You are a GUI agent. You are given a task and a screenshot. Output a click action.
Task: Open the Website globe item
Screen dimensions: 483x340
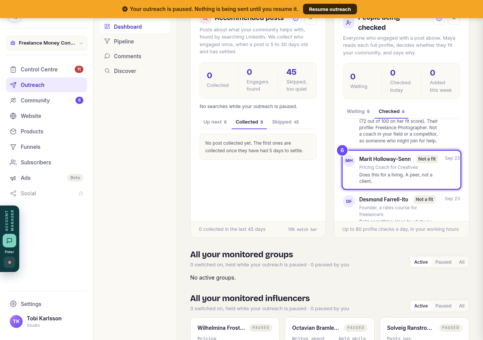click(x=46, y=116)
